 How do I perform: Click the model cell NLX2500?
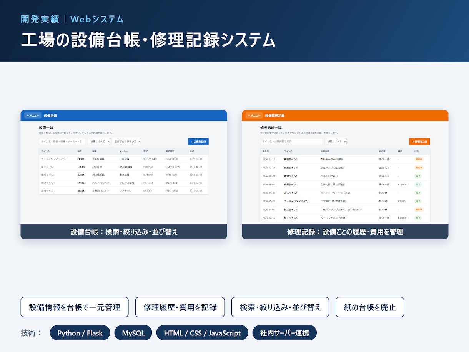148,167
